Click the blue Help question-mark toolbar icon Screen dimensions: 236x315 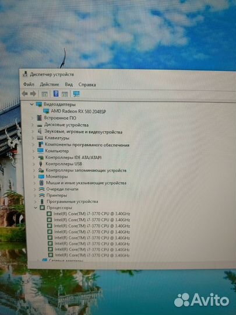[56, 93]
